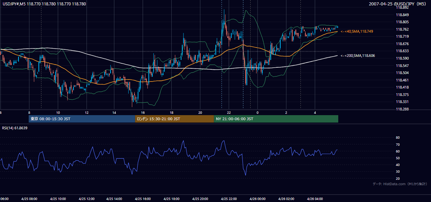This screenshot has height=202, width=431.
Task: Click hour tick 0 under price chart
Action: (258, 112)
